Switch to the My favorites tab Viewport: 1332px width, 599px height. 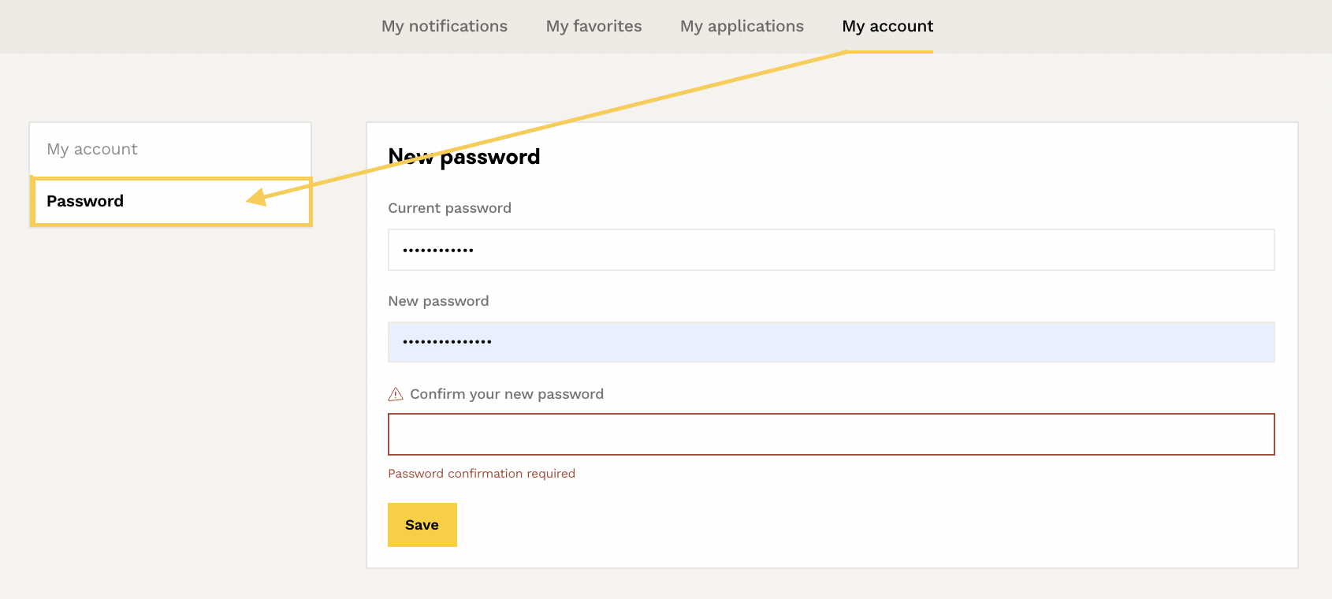tap(593, 26)
